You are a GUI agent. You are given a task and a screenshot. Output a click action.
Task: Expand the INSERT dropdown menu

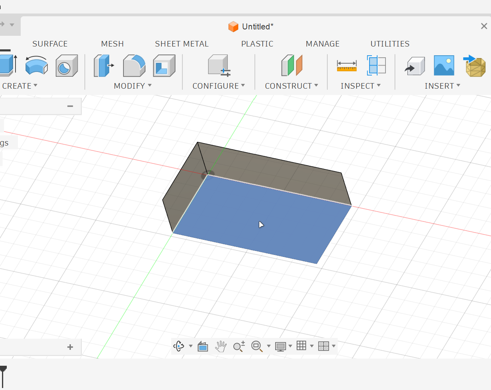(442, 86)
